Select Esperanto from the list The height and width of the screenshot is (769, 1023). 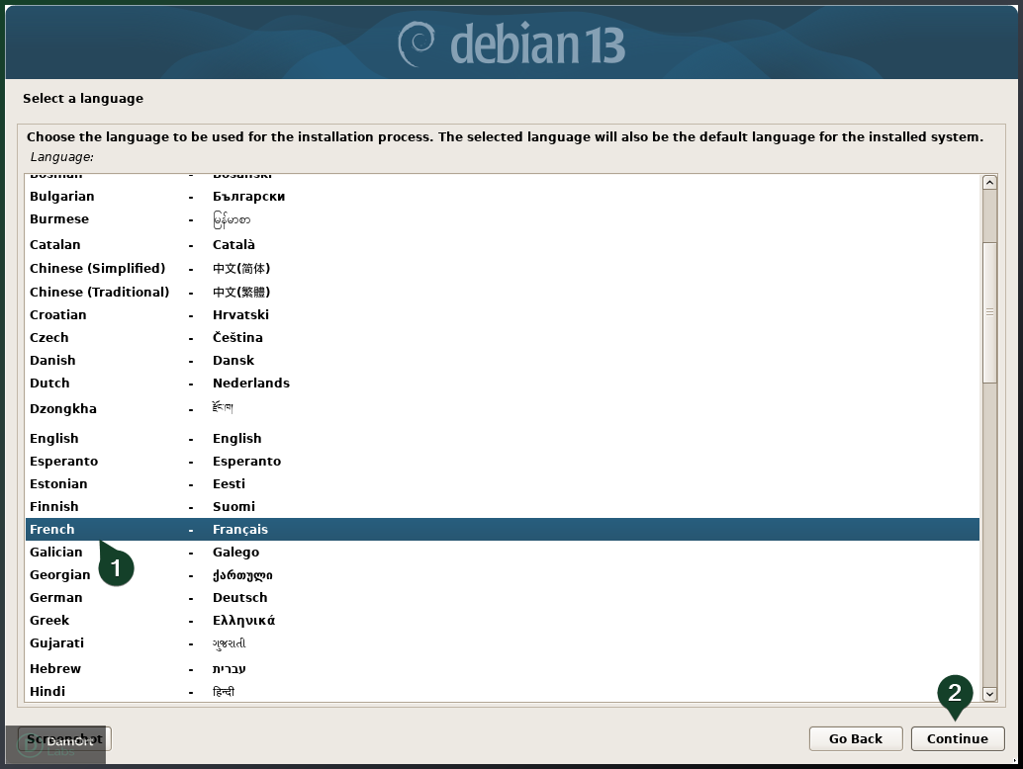(x=148, y=461)
